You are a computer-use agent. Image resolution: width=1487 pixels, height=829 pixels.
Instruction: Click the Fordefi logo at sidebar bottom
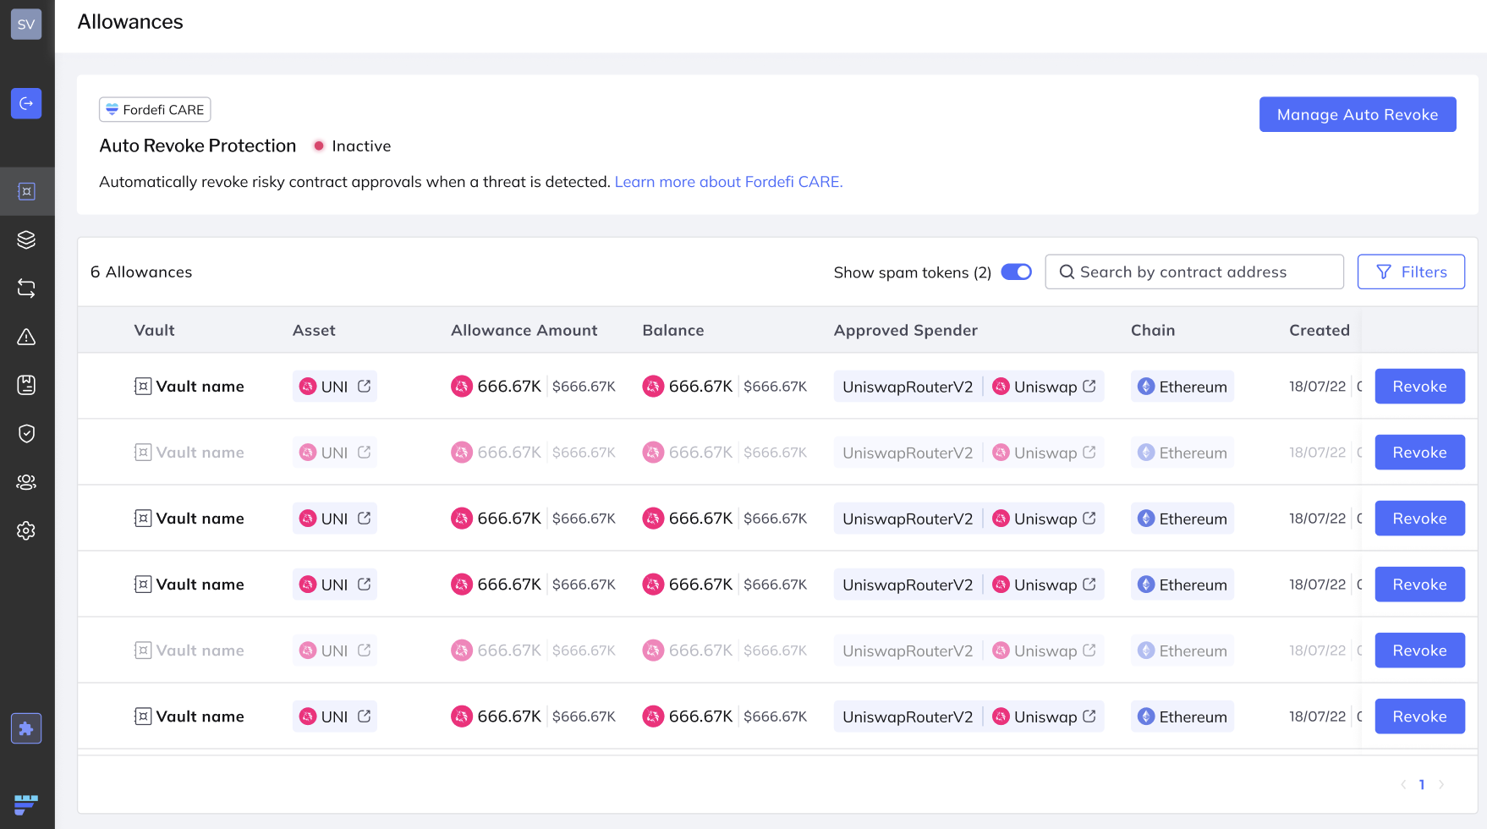coord(26,804)
